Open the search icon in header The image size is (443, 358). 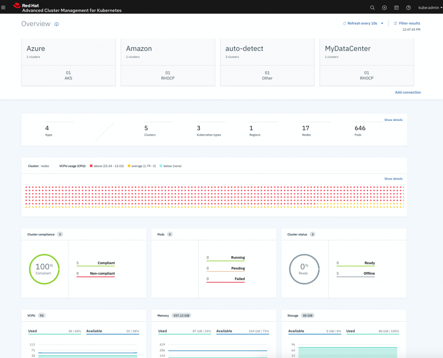tap(372, 8)
